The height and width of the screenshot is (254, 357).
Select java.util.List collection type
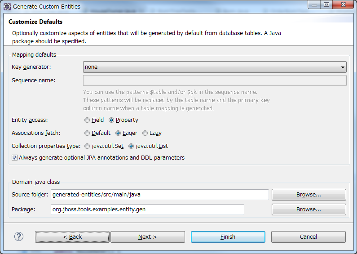pos(131,146)
